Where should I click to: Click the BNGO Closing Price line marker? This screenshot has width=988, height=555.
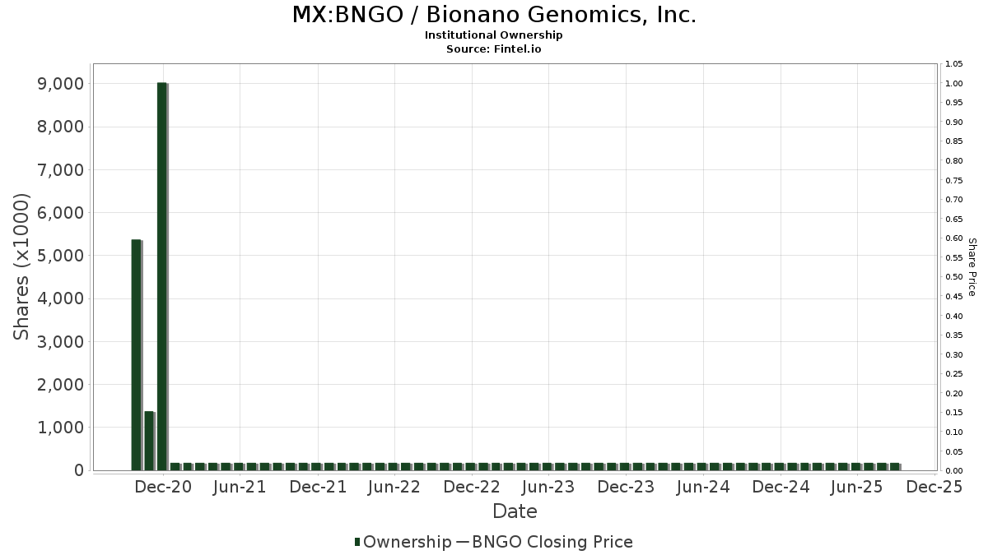[461, 542]
